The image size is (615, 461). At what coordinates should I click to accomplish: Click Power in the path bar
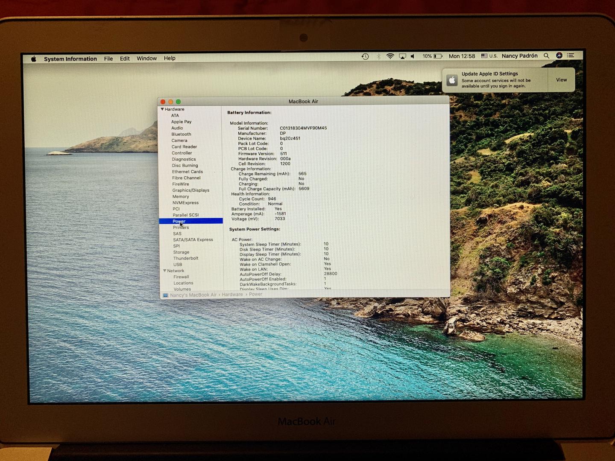pos(255,294)
